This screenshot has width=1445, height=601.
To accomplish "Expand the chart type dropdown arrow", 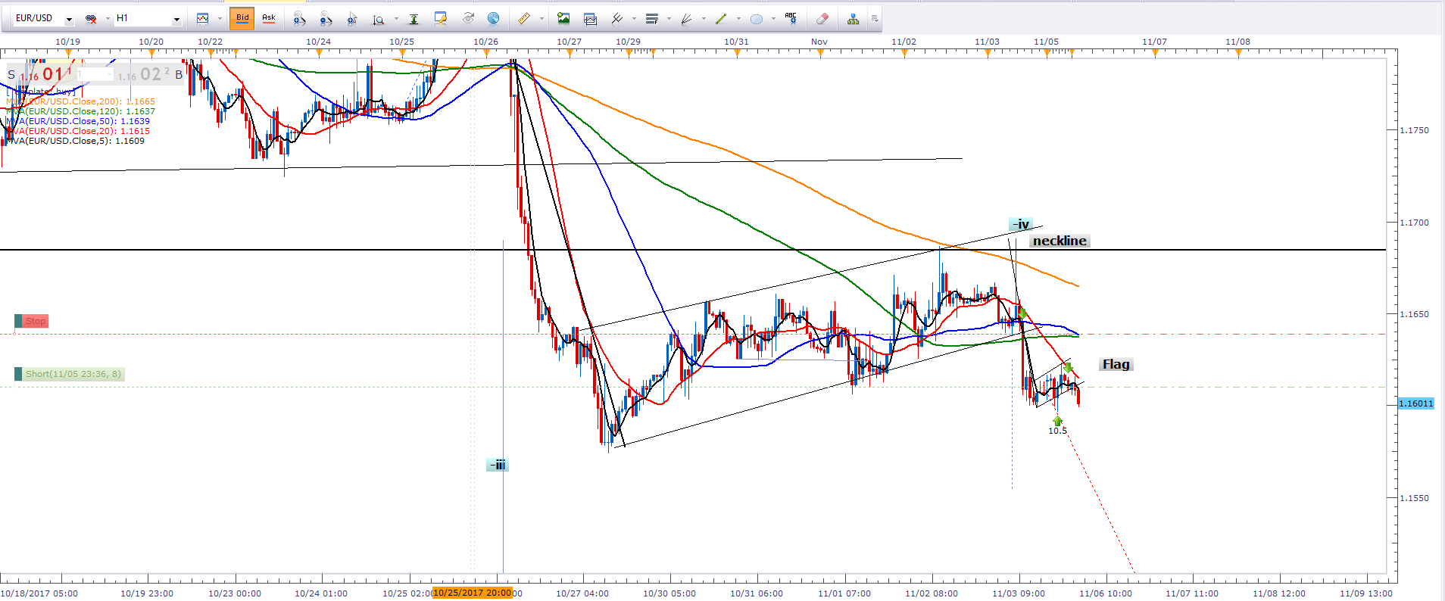I will coord(220,19).
